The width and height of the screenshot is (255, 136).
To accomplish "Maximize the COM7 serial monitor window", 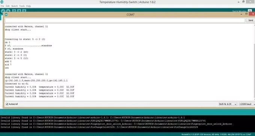I will coord(246,14).
